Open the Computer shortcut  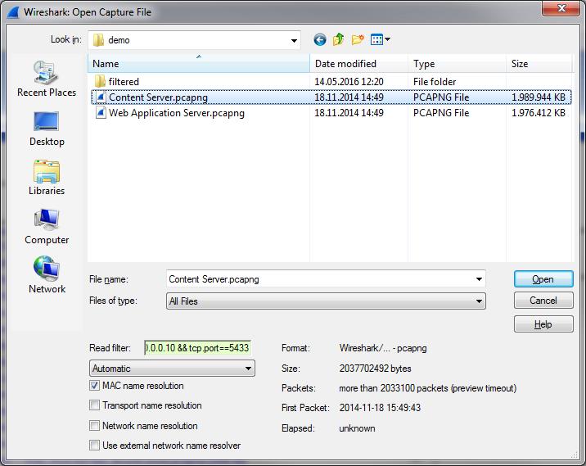click(x=47, y=227)
